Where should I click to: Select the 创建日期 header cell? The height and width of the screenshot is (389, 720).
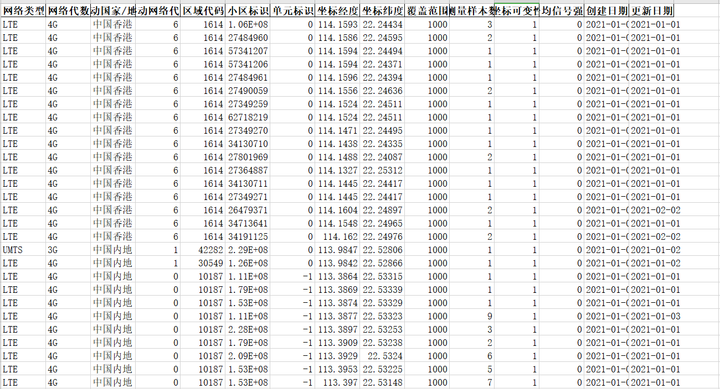point(606,10)
